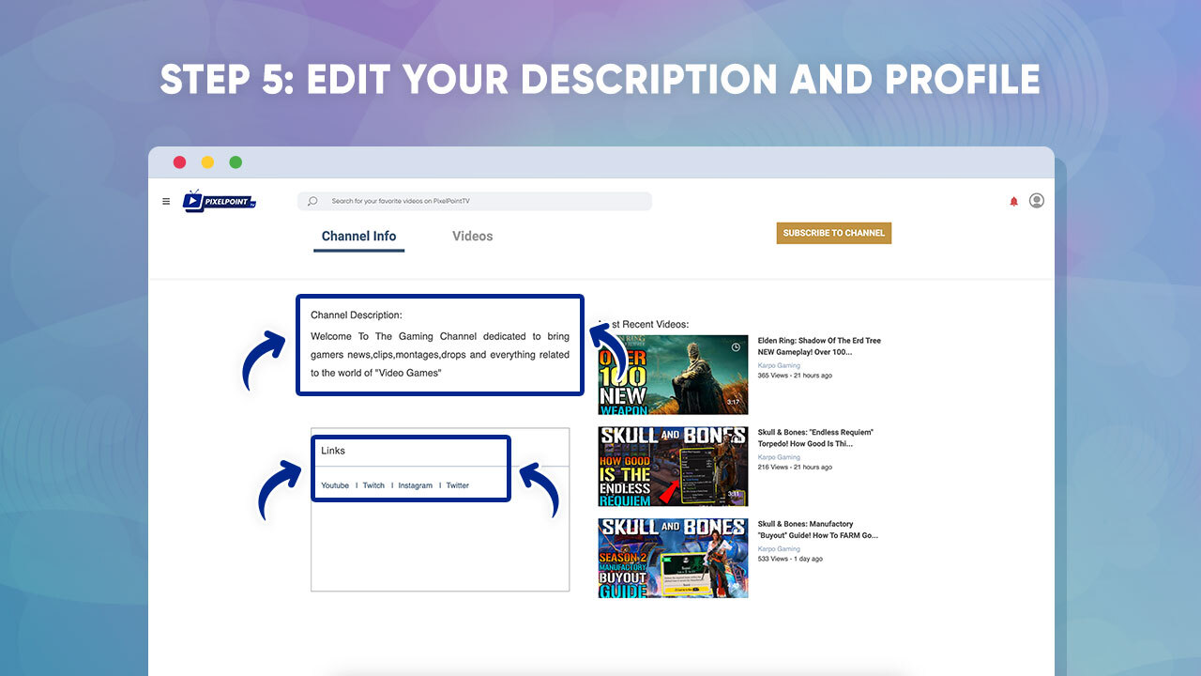Click the '365 Views - 21 hours ago' text

click(795, 376)
